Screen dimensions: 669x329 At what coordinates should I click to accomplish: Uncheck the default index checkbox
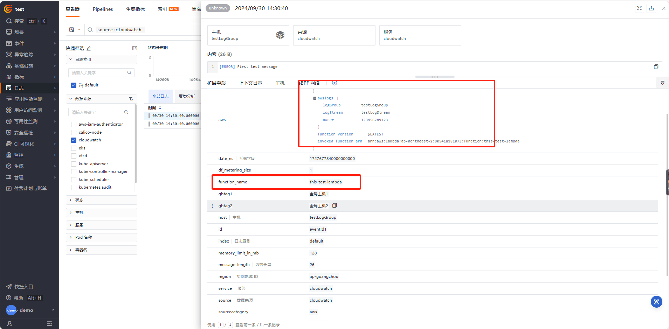point(74,85)
